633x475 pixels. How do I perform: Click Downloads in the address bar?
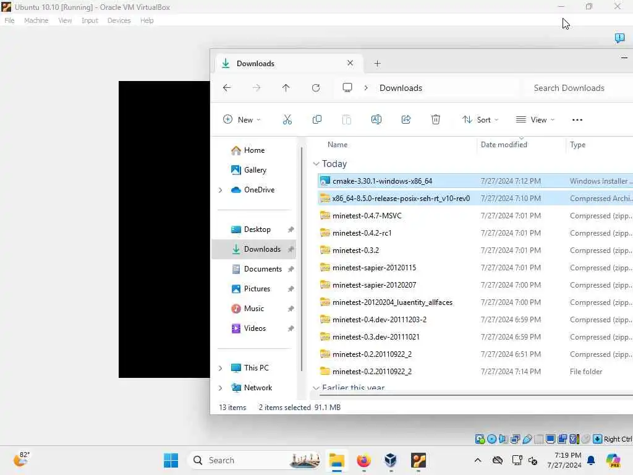[x=401, y=88]
